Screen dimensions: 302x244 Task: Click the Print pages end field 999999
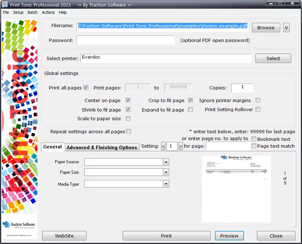(x=178, y=88)
